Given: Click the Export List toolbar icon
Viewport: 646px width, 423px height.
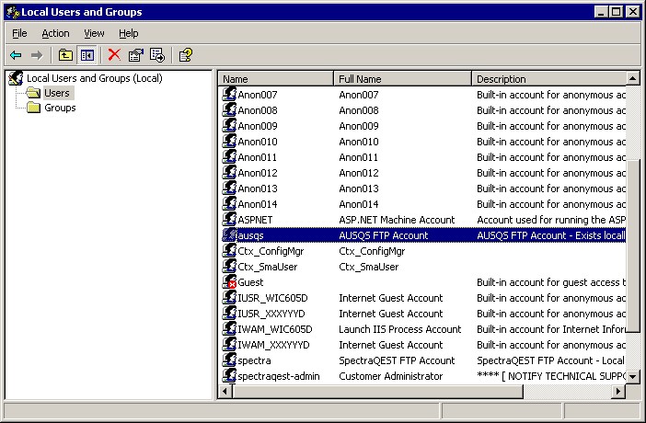Looking at the screenshot, I should pos(157,55).
